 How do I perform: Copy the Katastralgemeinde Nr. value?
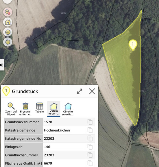tap(90, 139)
